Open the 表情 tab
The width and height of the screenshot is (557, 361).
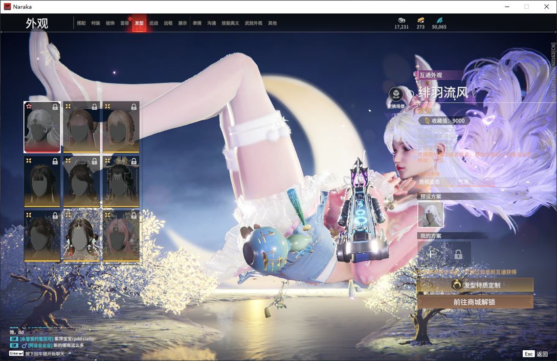click(197, 23)
